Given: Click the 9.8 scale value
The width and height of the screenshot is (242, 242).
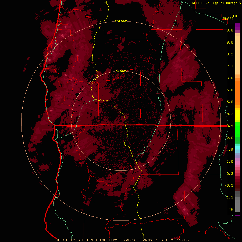Looking at the screenshot, I should coord(230,30).
